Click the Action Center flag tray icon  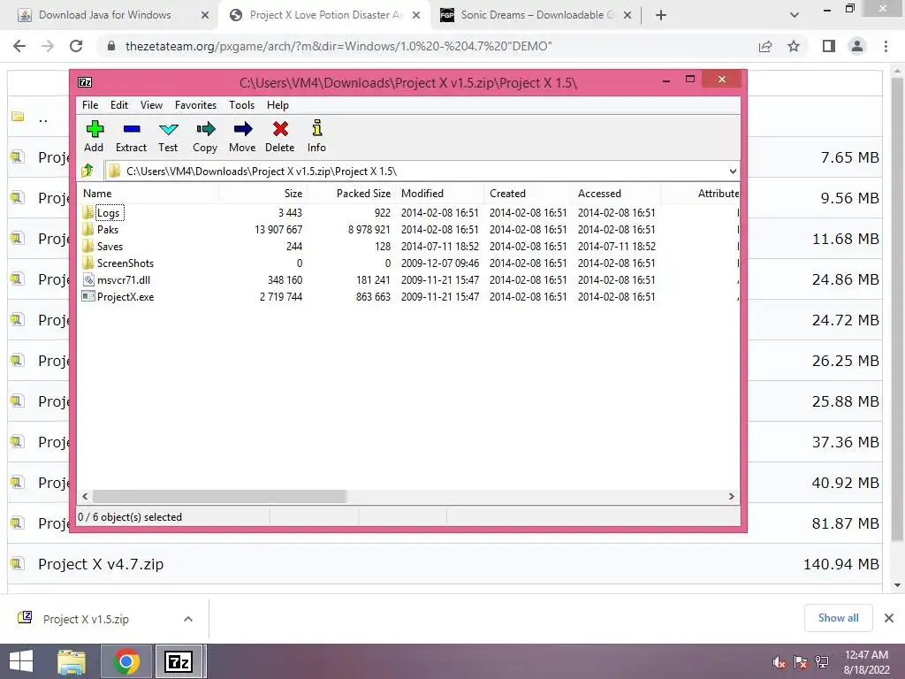801,662
